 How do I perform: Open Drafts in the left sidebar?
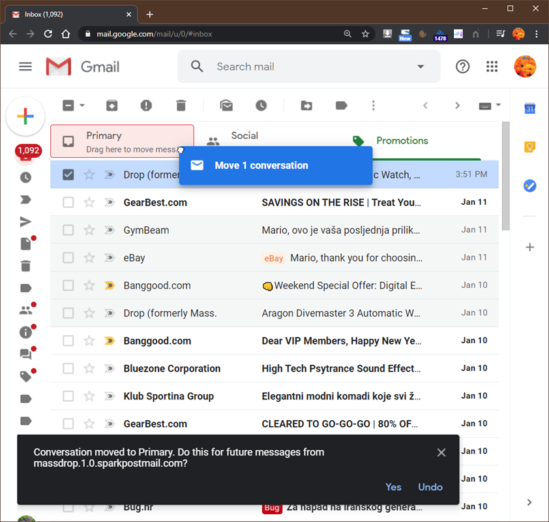25,244
